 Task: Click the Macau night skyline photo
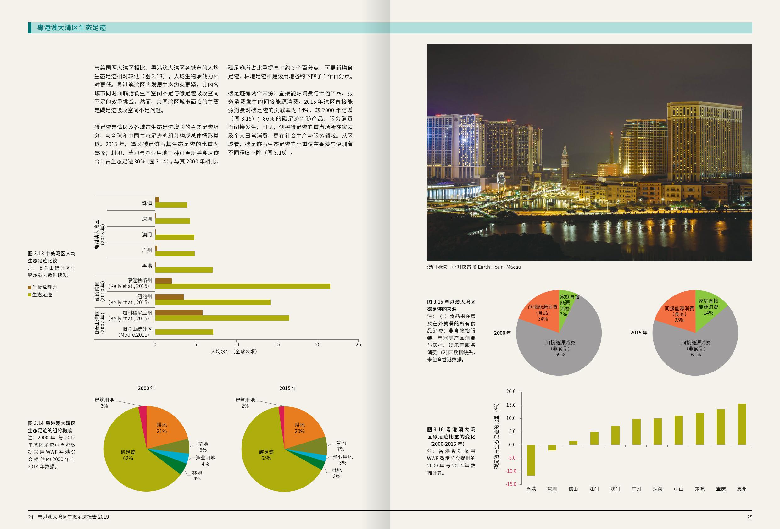coord(589,152)
